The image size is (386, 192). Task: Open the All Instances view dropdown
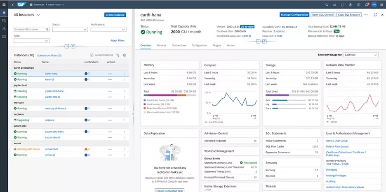[x=38, y=15]
